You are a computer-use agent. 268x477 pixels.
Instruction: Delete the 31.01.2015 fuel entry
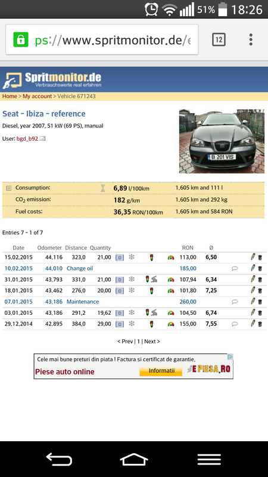pyautogui.click(x=260, y=280)
